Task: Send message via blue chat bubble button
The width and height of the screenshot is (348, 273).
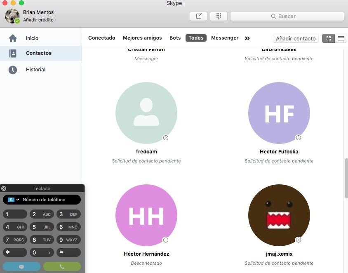Action: point(21,266)
